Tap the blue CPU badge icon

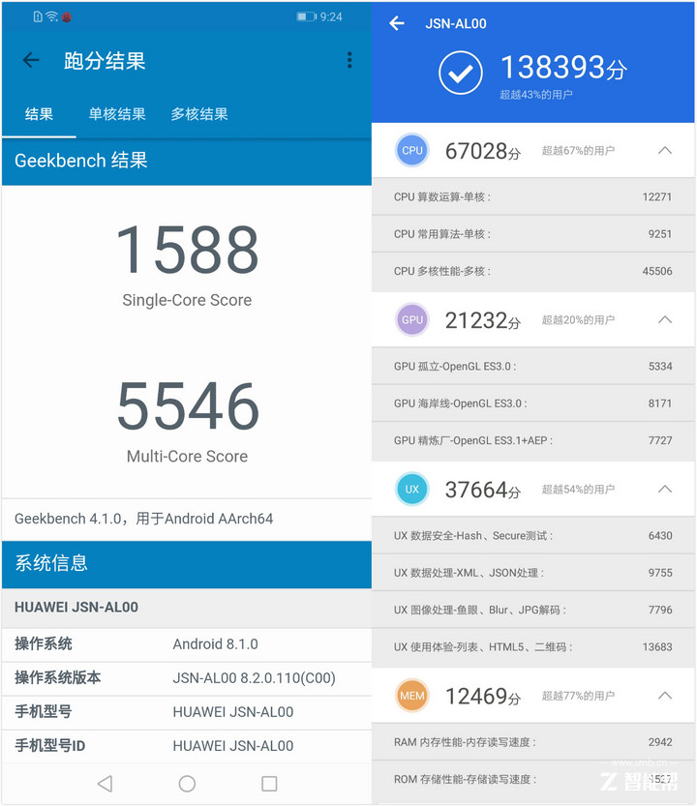tap(412, 151)
